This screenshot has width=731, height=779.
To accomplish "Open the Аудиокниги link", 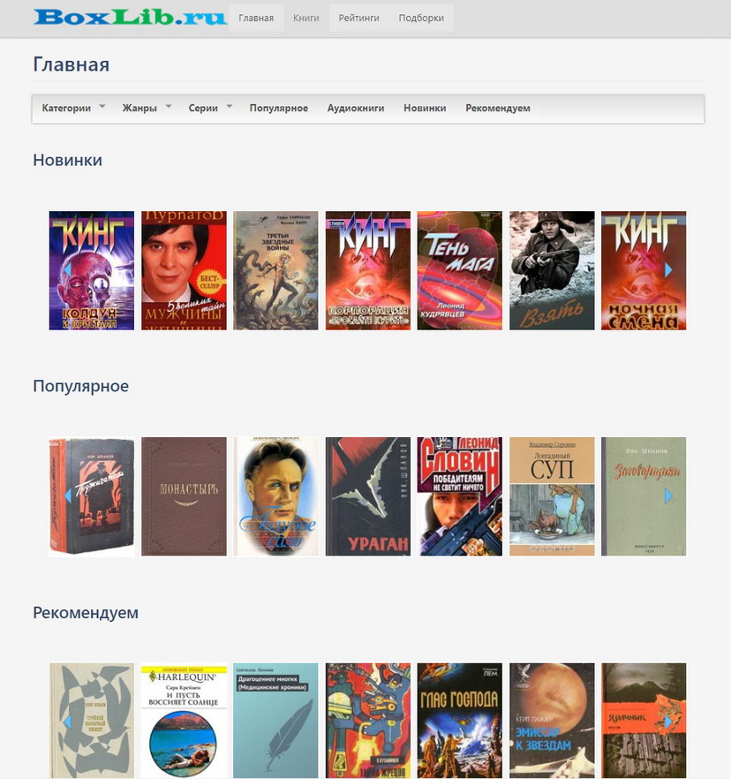I will (x=356, y=108).
